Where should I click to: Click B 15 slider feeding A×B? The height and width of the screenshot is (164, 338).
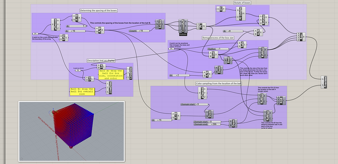(162, 120)
